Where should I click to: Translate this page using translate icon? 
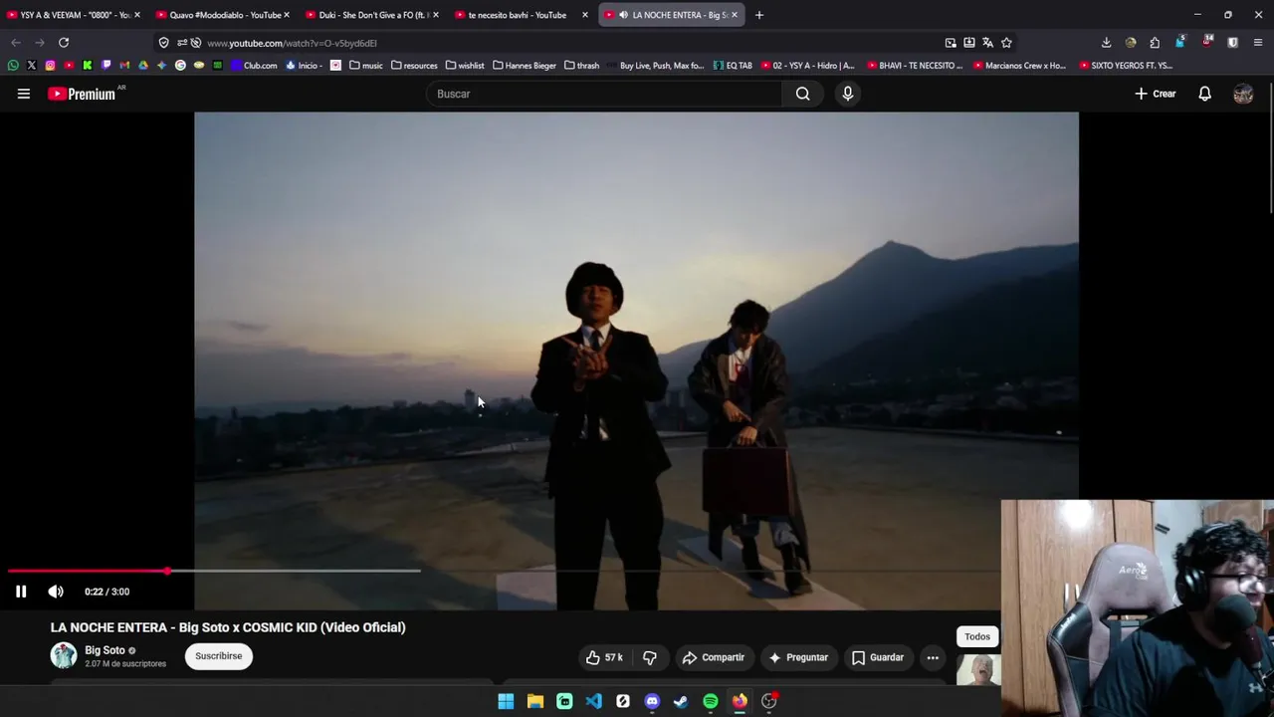coord(987,43)
